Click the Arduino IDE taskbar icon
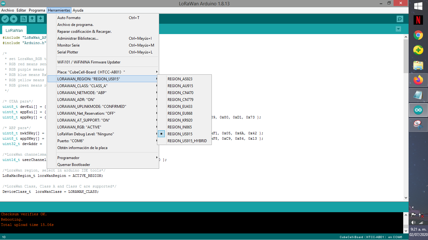428x240 pixels. (418, 110)
